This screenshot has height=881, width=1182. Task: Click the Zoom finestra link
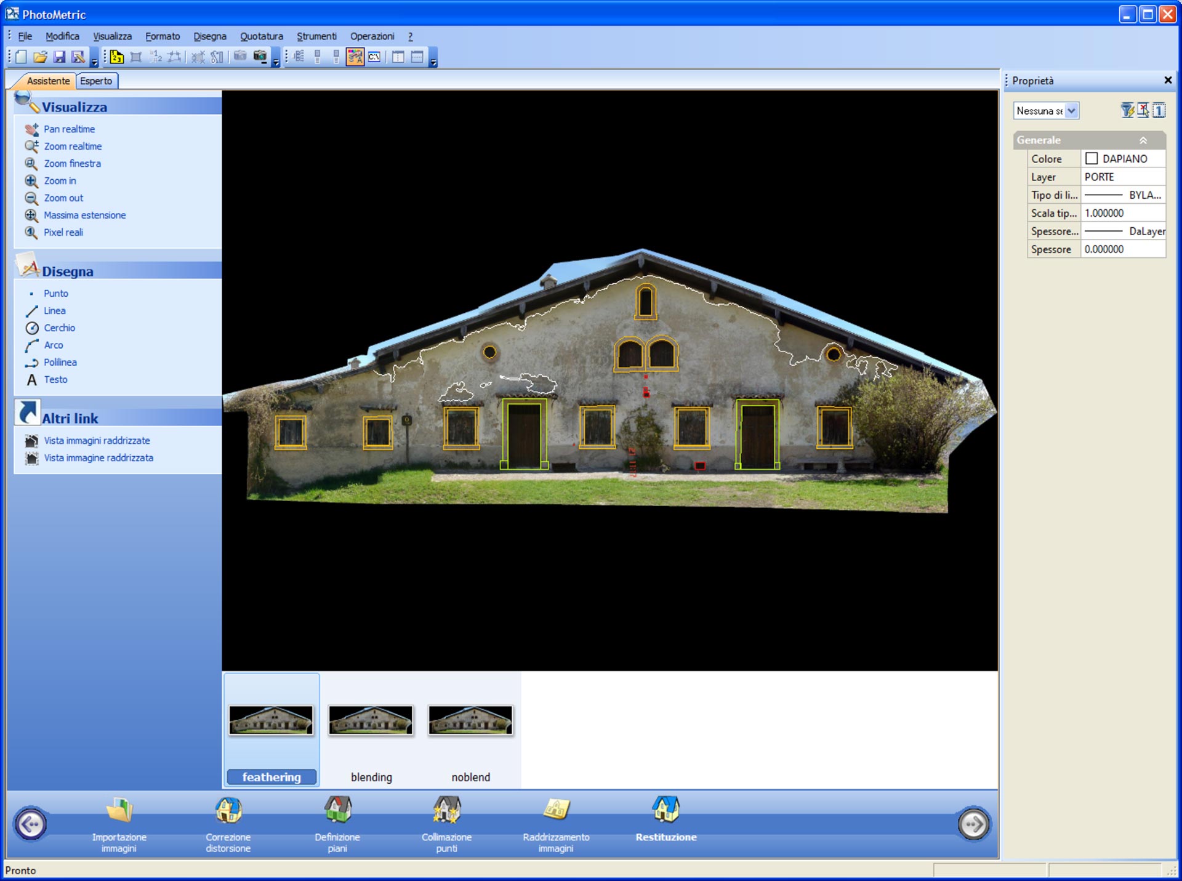pyautogui.click(x=72, y=164)
